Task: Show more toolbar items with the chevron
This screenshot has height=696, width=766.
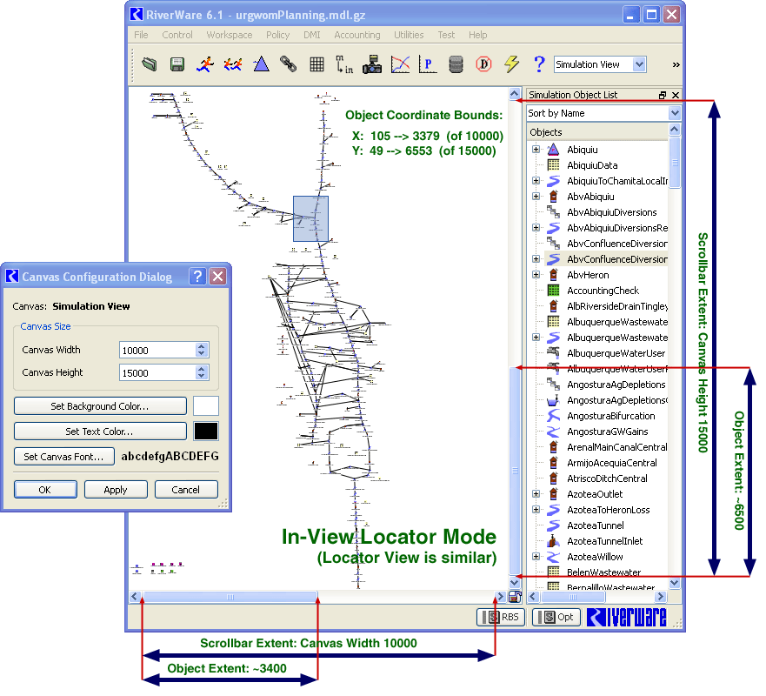Action: [x=676, y=65]
